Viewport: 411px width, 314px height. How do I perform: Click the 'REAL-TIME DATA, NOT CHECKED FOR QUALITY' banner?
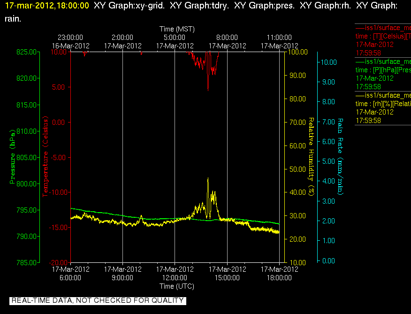pos(98,300)
